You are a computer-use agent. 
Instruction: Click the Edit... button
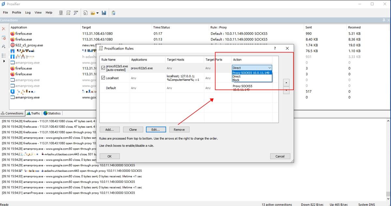tap(156, 129)
